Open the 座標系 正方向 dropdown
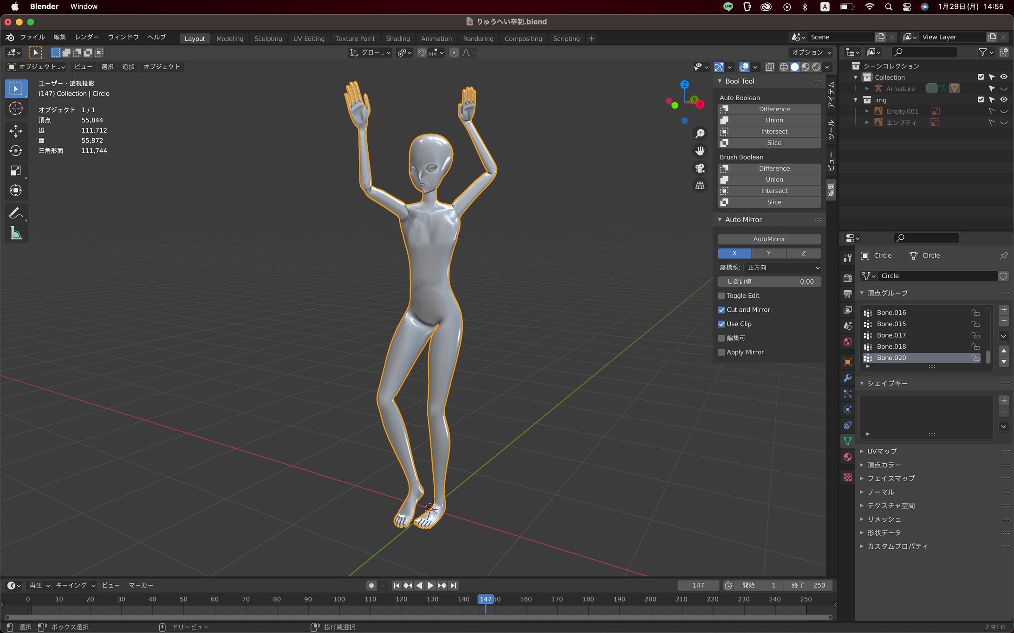The width and height of the screenshot is (1014, 633). [x=782, y=268]
